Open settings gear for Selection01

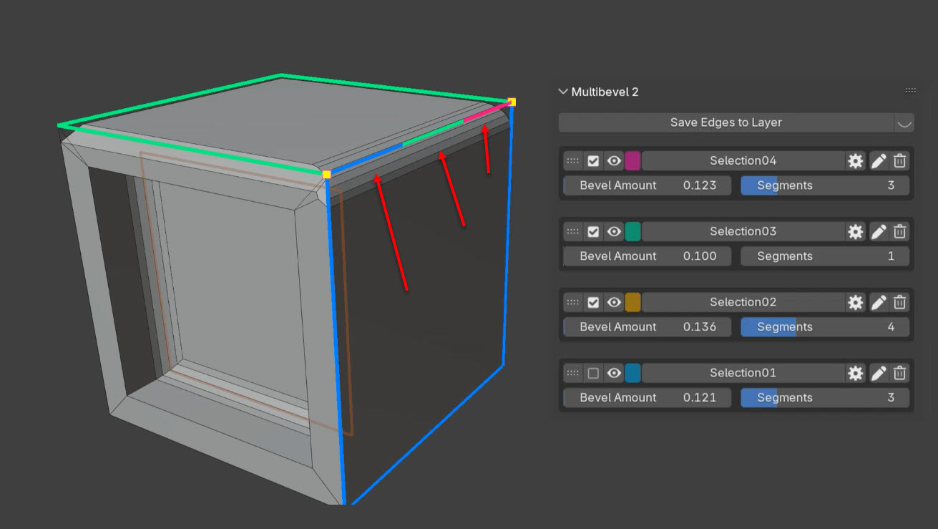click(855, 374)
